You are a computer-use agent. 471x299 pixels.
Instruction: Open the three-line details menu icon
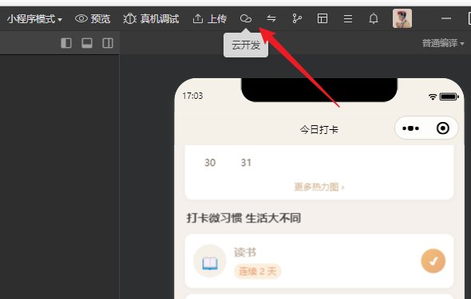(x=348, y=19)
